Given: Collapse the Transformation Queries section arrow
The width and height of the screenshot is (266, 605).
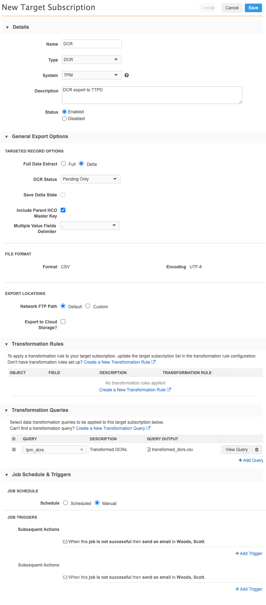Looking at the screenshot, I should [x=6, y=410].
